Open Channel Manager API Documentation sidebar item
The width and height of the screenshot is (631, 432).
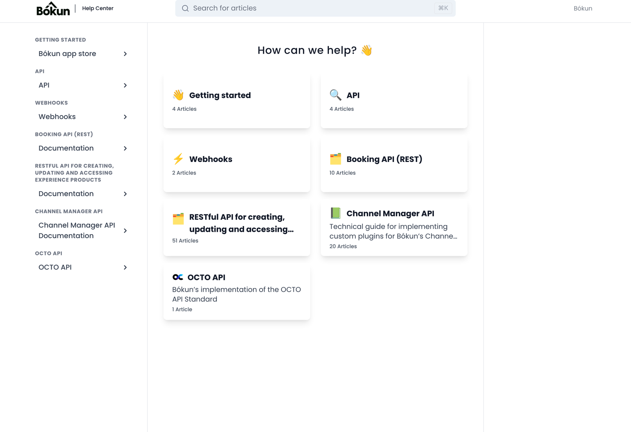[77, 231]
